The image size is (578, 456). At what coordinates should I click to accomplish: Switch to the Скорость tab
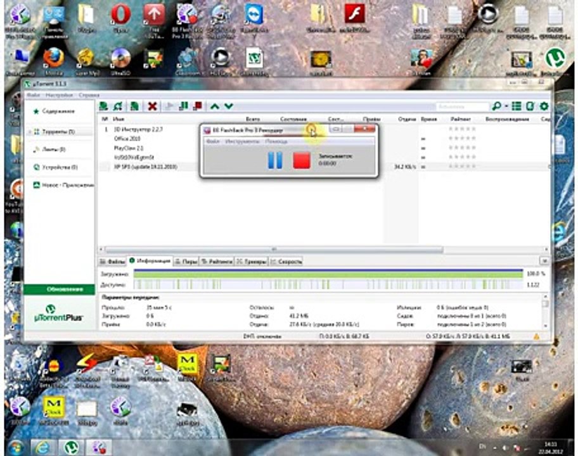(286, 262)
